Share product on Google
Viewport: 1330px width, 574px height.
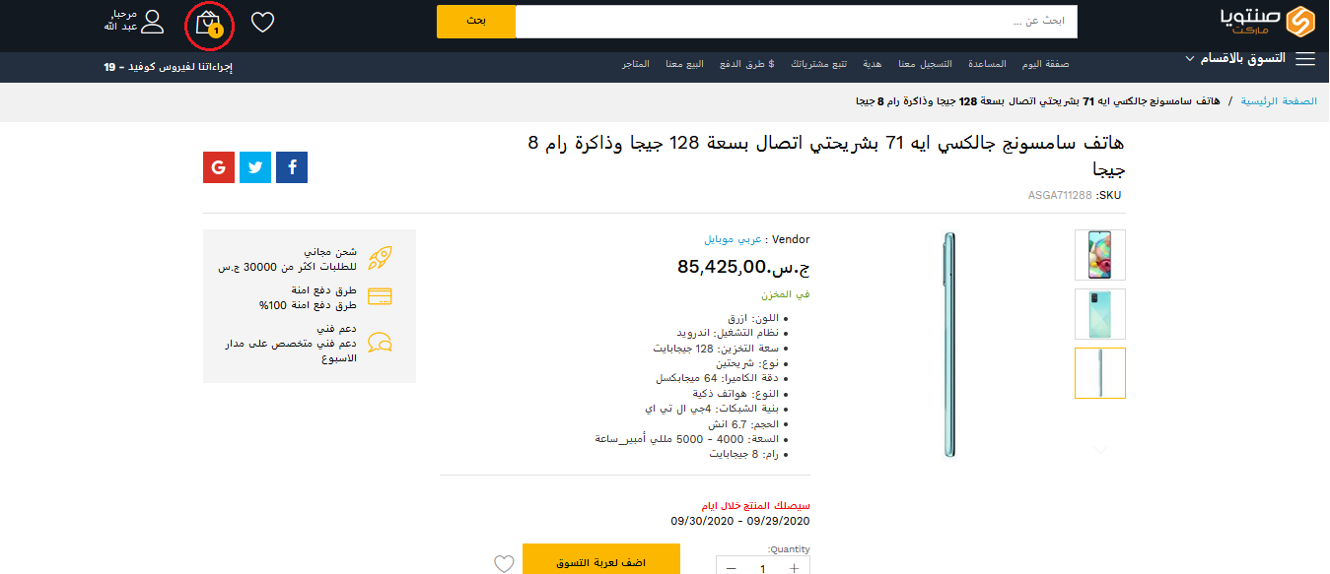(x=219, y=167)
